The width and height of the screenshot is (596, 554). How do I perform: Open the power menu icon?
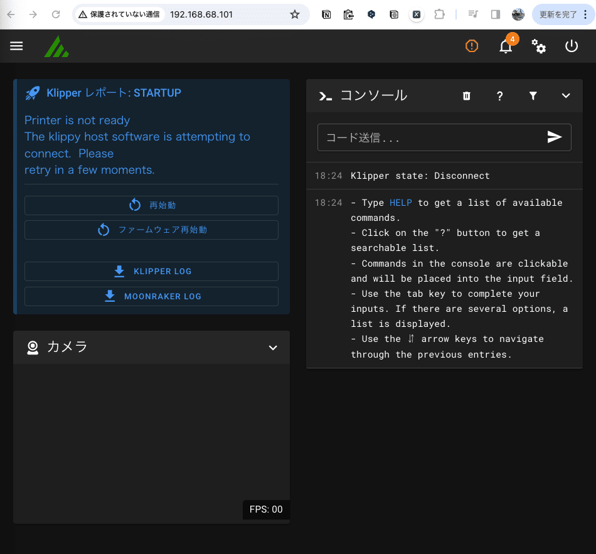(572, 46)
